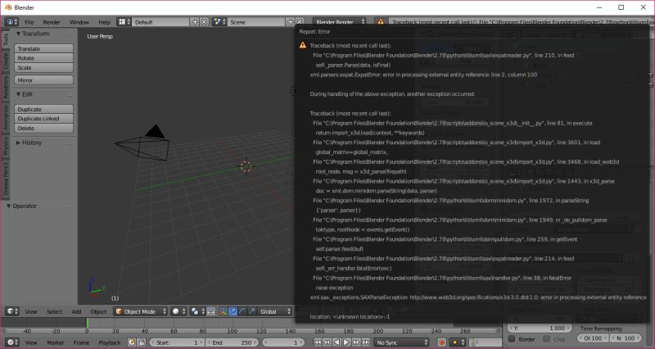
Task: Add a new scene with plus icon
Action: pos(291,22)
